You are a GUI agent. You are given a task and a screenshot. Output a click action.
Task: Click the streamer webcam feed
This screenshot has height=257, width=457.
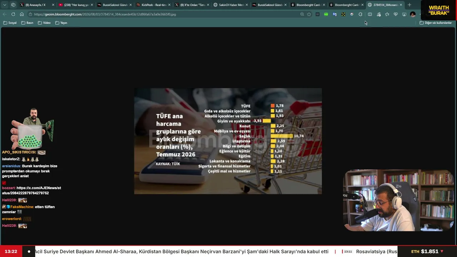click(x=398, y=200)
